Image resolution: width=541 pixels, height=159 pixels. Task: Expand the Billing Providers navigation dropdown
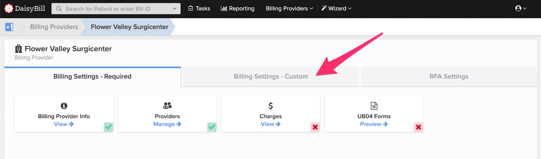point(289,8)
